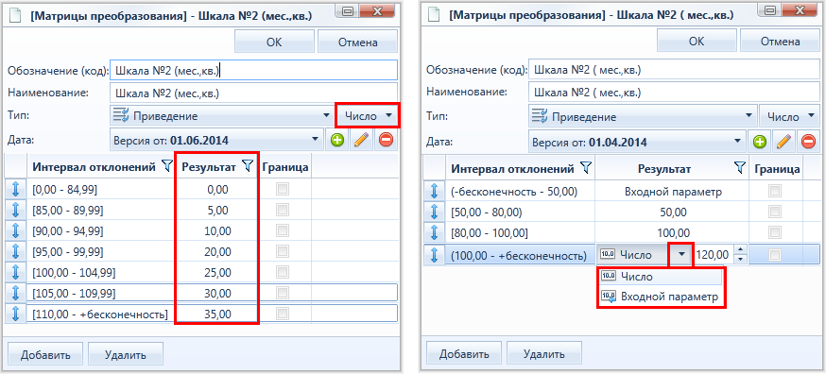Click result cell 25,00 in left table
826x374 pixels.
point(217,272)
